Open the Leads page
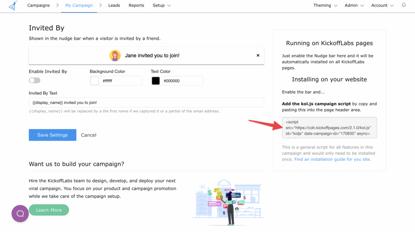The width and height of the screenshot is (415, 232). coord(114,5)
